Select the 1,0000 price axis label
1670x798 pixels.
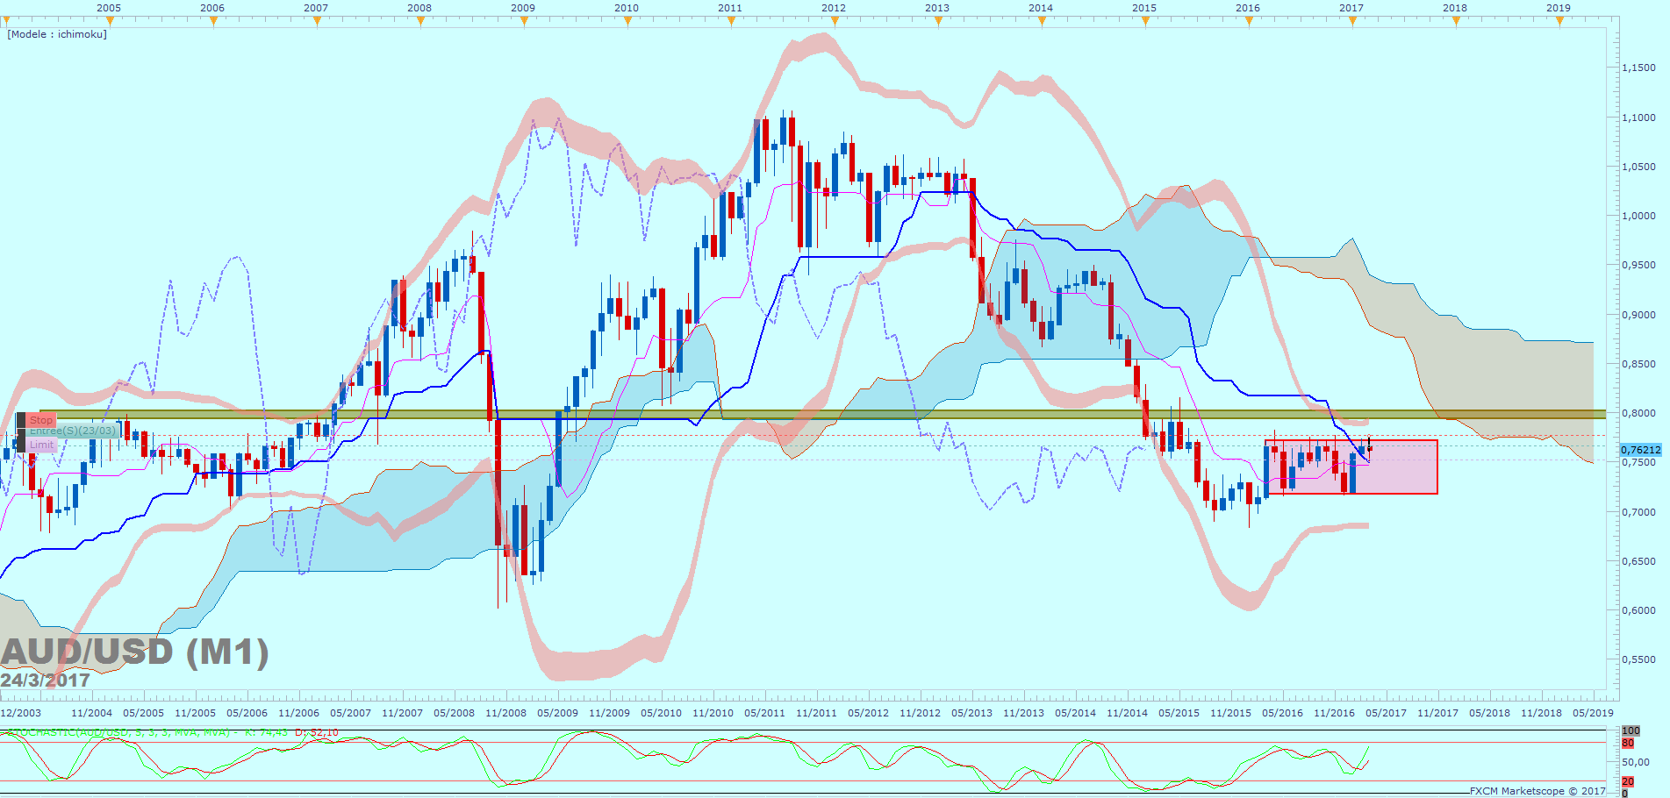(x=1639, y=216)
